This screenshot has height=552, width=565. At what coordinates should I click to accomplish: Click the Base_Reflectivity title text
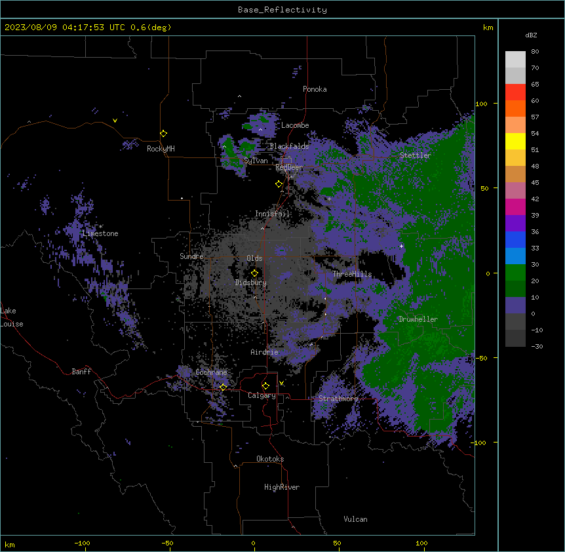pyautogui.click(x=282, y=10)
